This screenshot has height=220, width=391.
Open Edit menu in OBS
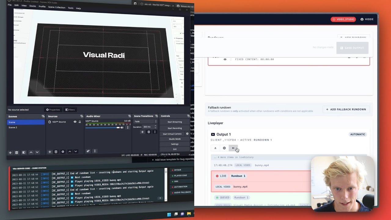(16, 5)
